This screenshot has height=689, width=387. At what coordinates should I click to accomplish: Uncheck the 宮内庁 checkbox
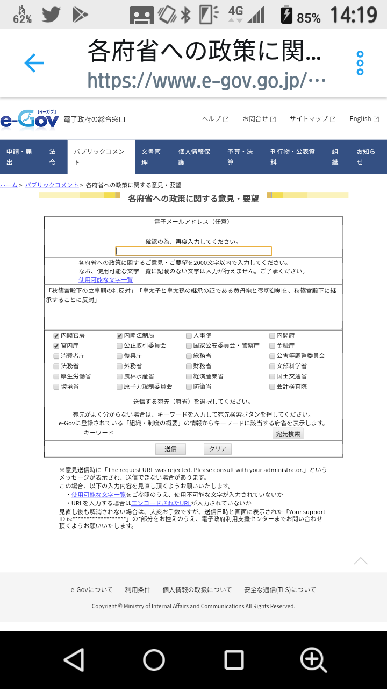coord(56,346)
